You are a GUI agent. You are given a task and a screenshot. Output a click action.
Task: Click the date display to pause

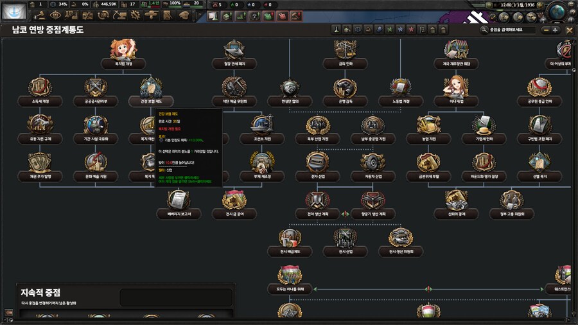[x=513, y=4]
